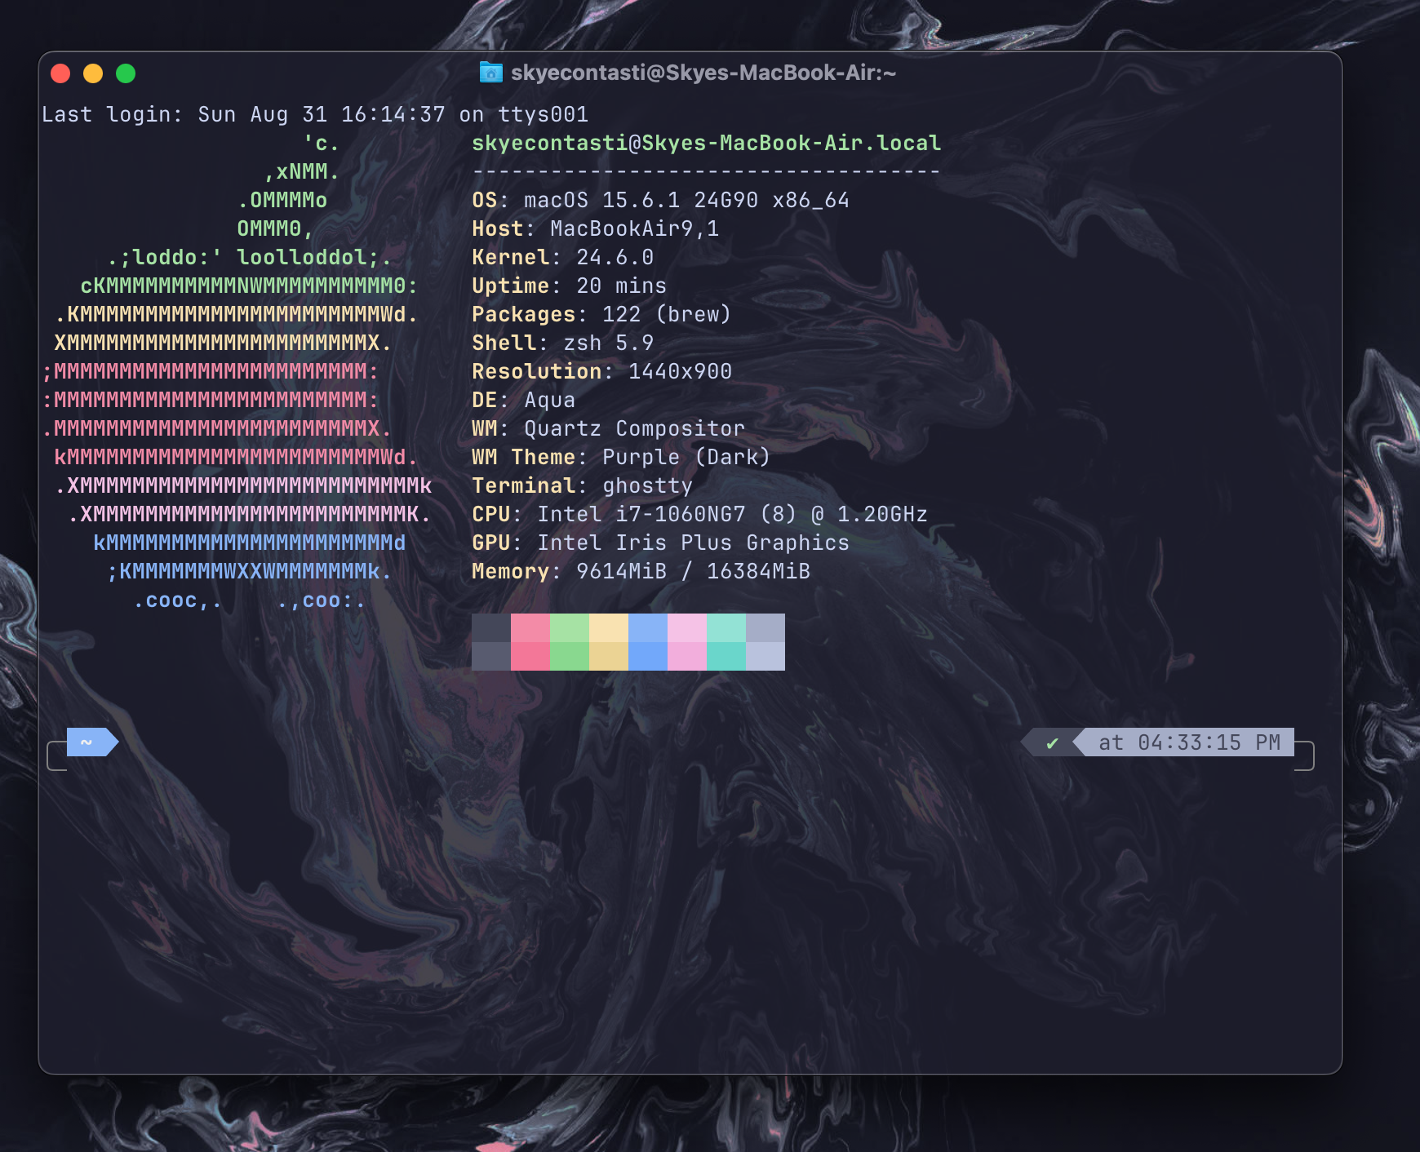Click the light lavender color block in palette

(x=765, y=642)
